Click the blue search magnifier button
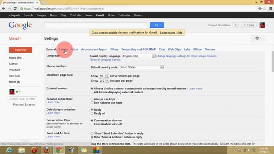The width and height of the screenshot is (274, 154). (x=157, y=25)
